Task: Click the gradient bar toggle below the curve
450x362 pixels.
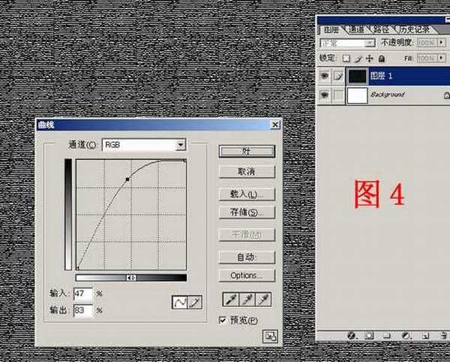Action: click(x=131, y=278)
